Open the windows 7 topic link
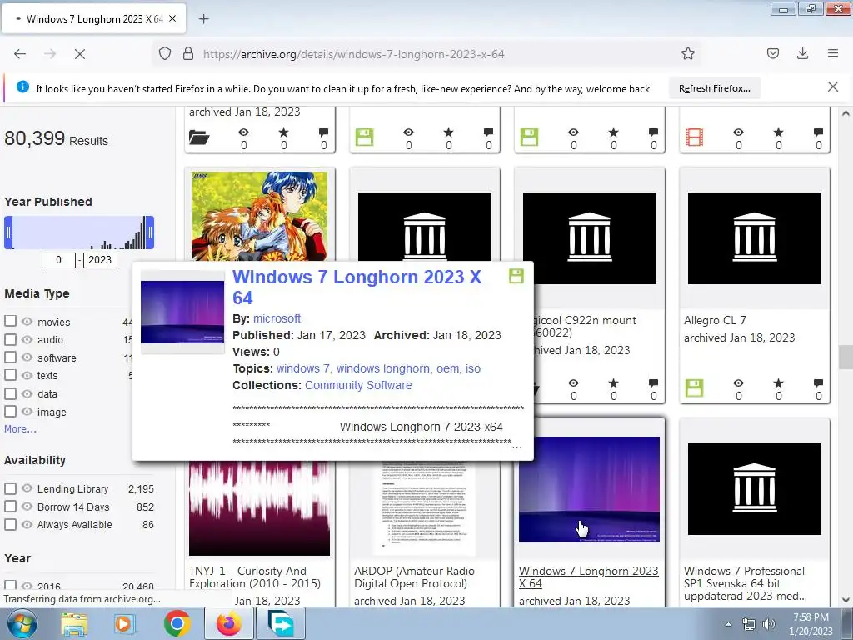 [303, 368]
